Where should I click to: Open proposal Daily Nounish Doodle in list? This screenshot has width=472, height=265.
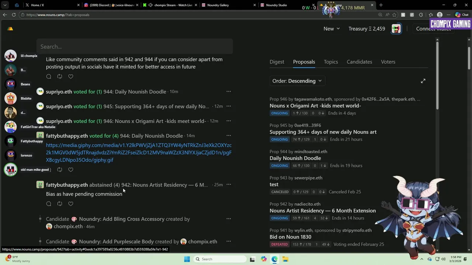point(295,158)
